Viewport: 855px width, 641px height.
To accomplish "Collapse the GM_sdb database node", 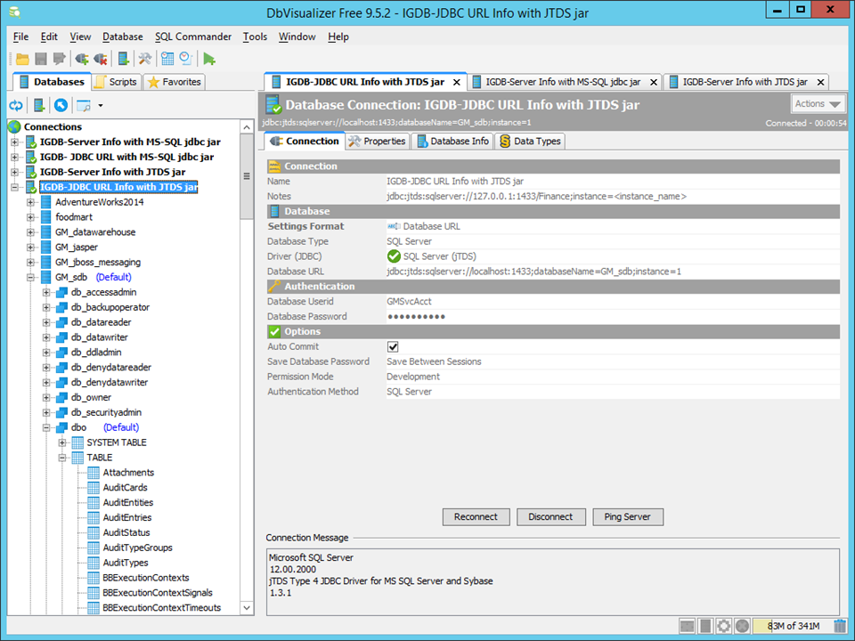I will point(30,278).
